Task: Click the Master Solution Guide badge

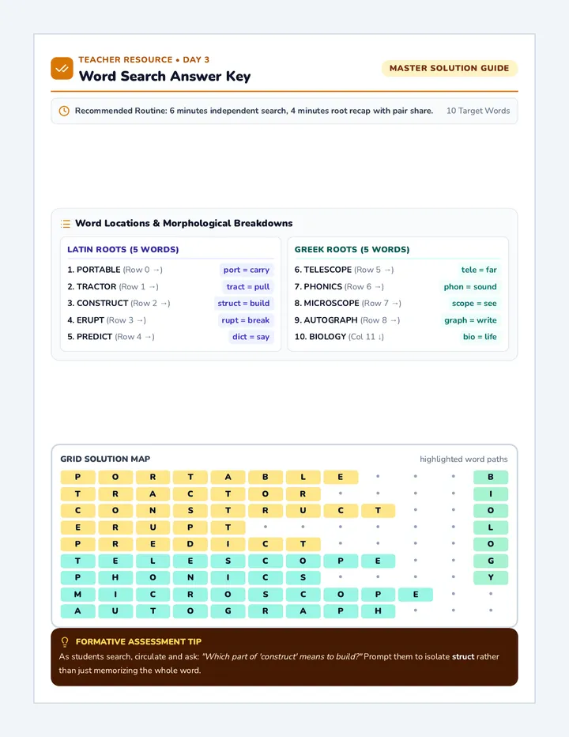Action: [449, 68]
